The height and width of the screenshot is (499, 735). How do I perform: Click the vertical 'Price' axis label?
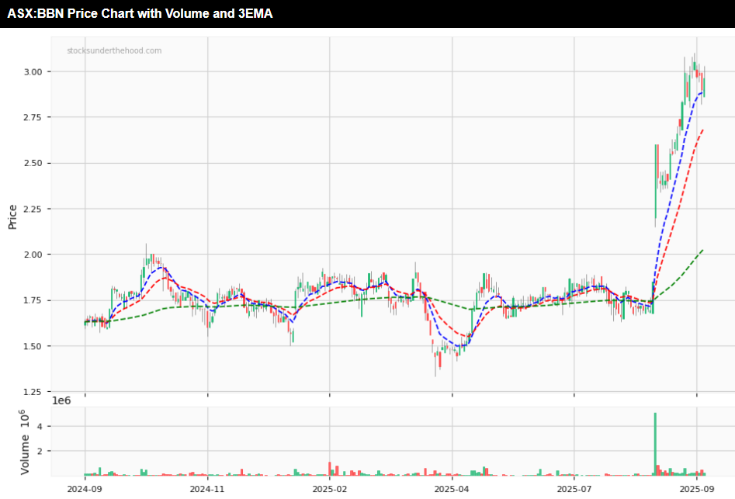click(12, 217)
